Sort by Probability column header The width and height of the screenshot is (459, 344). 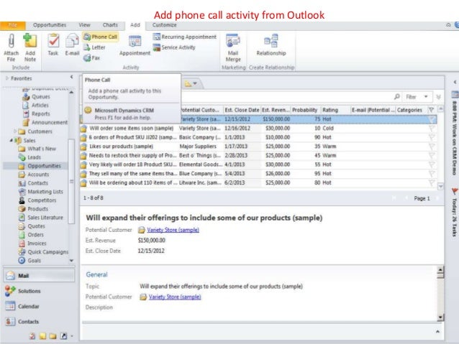tap(305, 110)
